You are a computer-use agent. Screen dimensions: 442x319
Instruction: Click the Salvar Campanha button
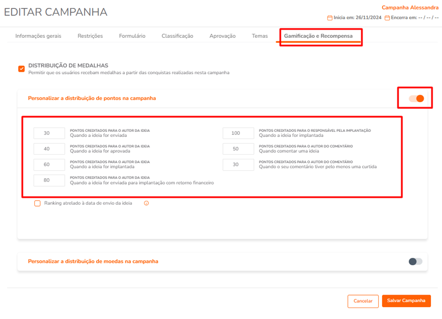[406, 301]
